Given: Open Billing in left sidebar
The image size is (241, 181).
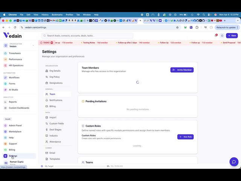Looking at the screenshot, I should (12, 150).
